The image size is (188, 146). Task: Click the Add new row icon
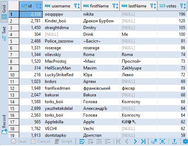point(90,142)
